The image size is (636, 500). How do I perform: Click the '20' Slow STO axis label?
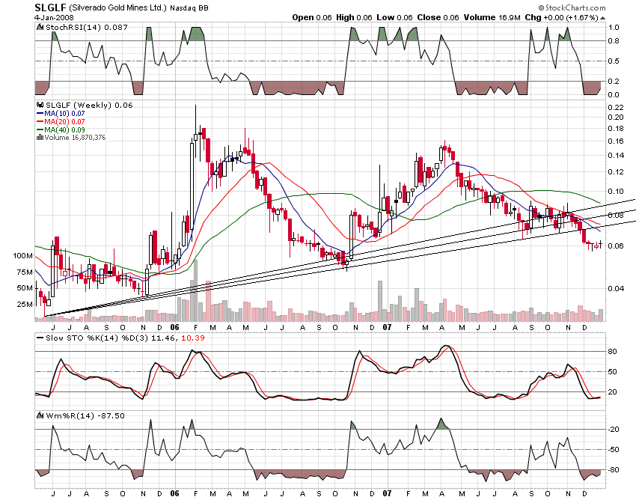tap(613, 392)
